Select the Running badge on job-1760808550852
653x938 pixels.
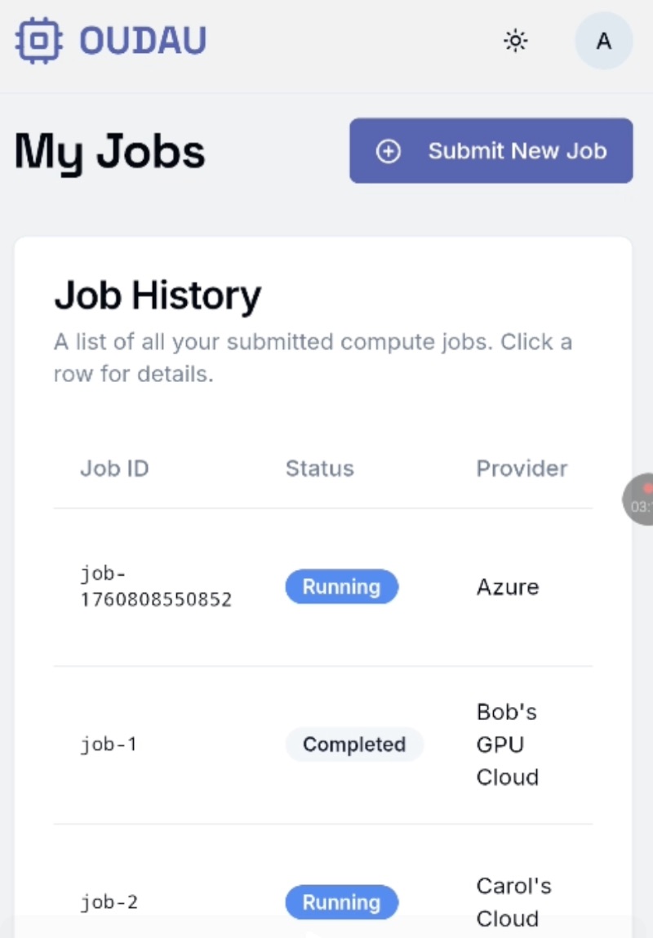click(x=341, y=586)
